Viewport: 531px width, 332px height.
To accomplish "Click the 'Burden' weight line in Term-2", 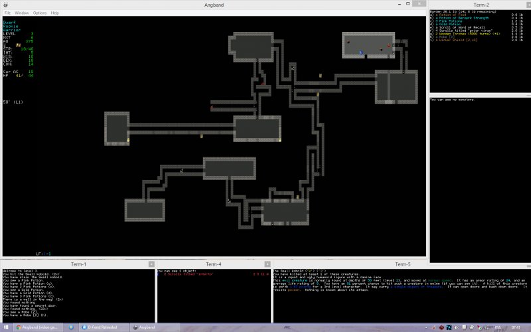I will pos(463,12).
